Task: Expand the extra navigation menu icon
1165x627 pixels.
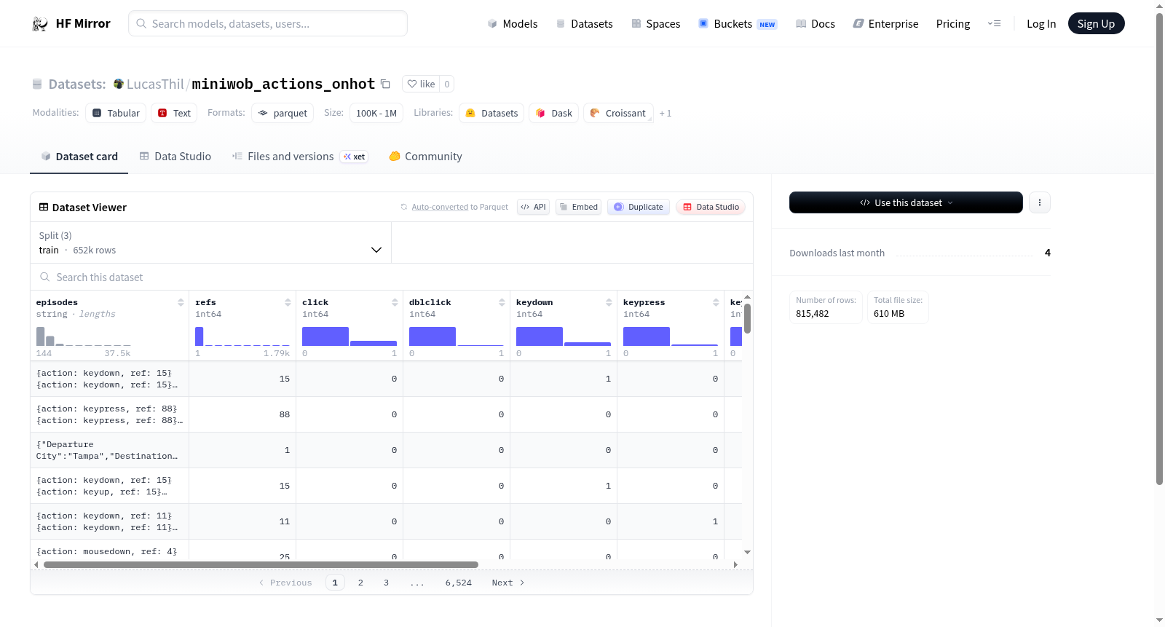Action: tap(994, 24)
